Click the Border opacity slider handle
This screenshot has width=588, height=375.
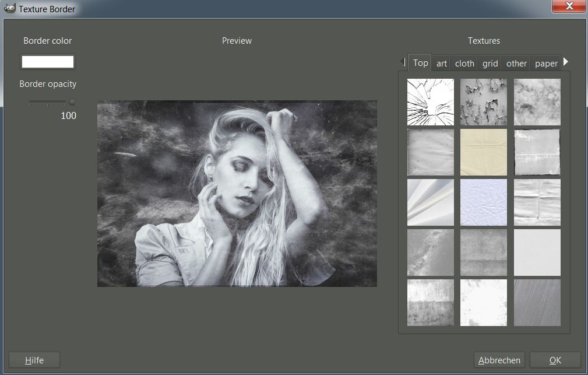tap(72, 103)
